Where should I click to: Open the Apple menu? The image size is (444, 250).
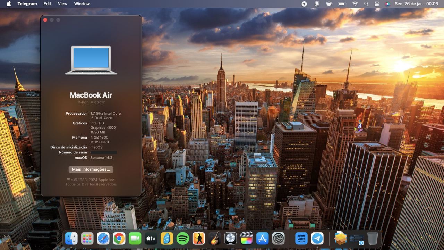[x=9, y=4]
